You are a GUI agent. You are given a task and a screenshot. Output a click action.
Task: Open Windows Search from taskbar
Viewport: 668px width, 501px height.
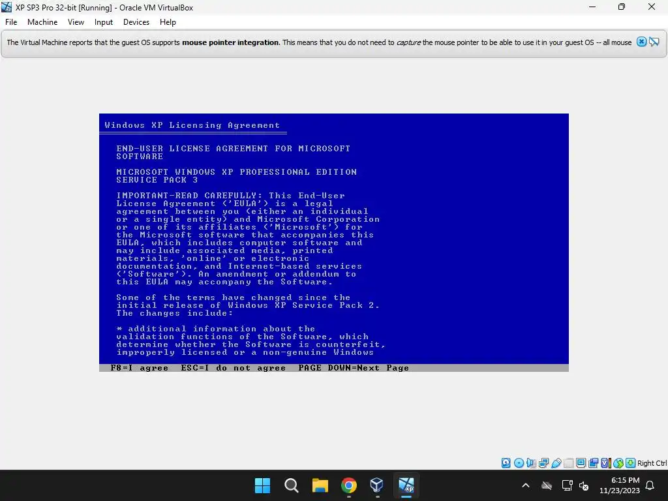[292, 485]
